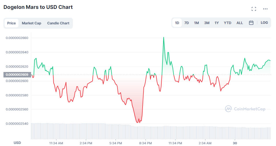The image size is (276, 146).
Task: Click the 0.0000002560 axis label
Action: [17, 109]
